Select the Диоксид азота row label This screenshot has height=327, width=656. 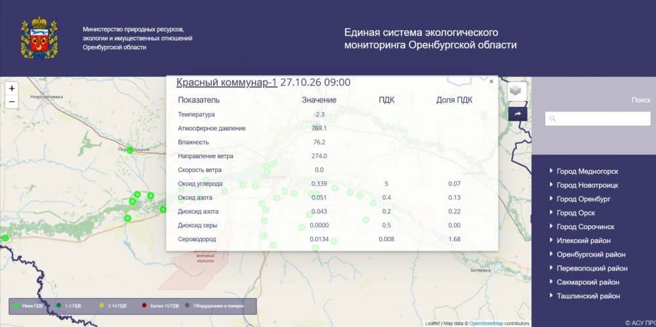pos(198,211)
